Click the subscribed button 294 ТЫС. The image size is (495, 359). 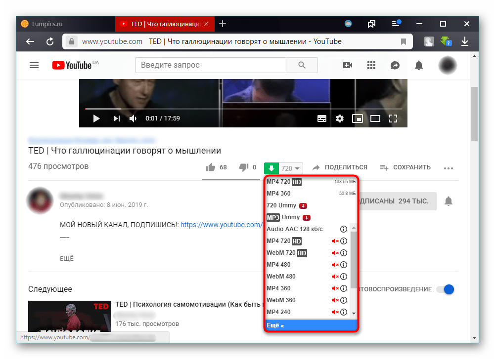(x=398, y=201)
